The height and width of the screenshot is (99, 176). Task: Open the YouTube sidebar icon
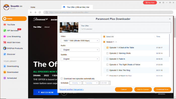5,25
